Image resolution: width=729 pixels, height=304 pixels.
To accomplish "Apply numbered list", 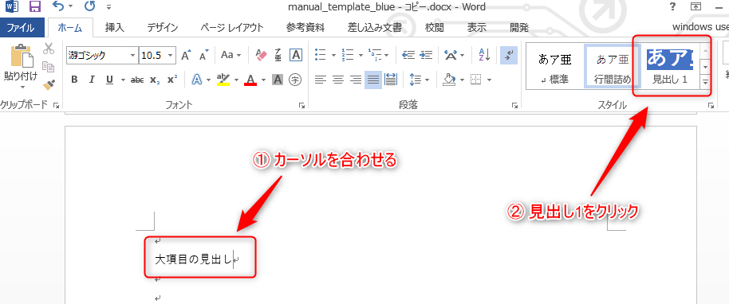I will pos(347,55).
